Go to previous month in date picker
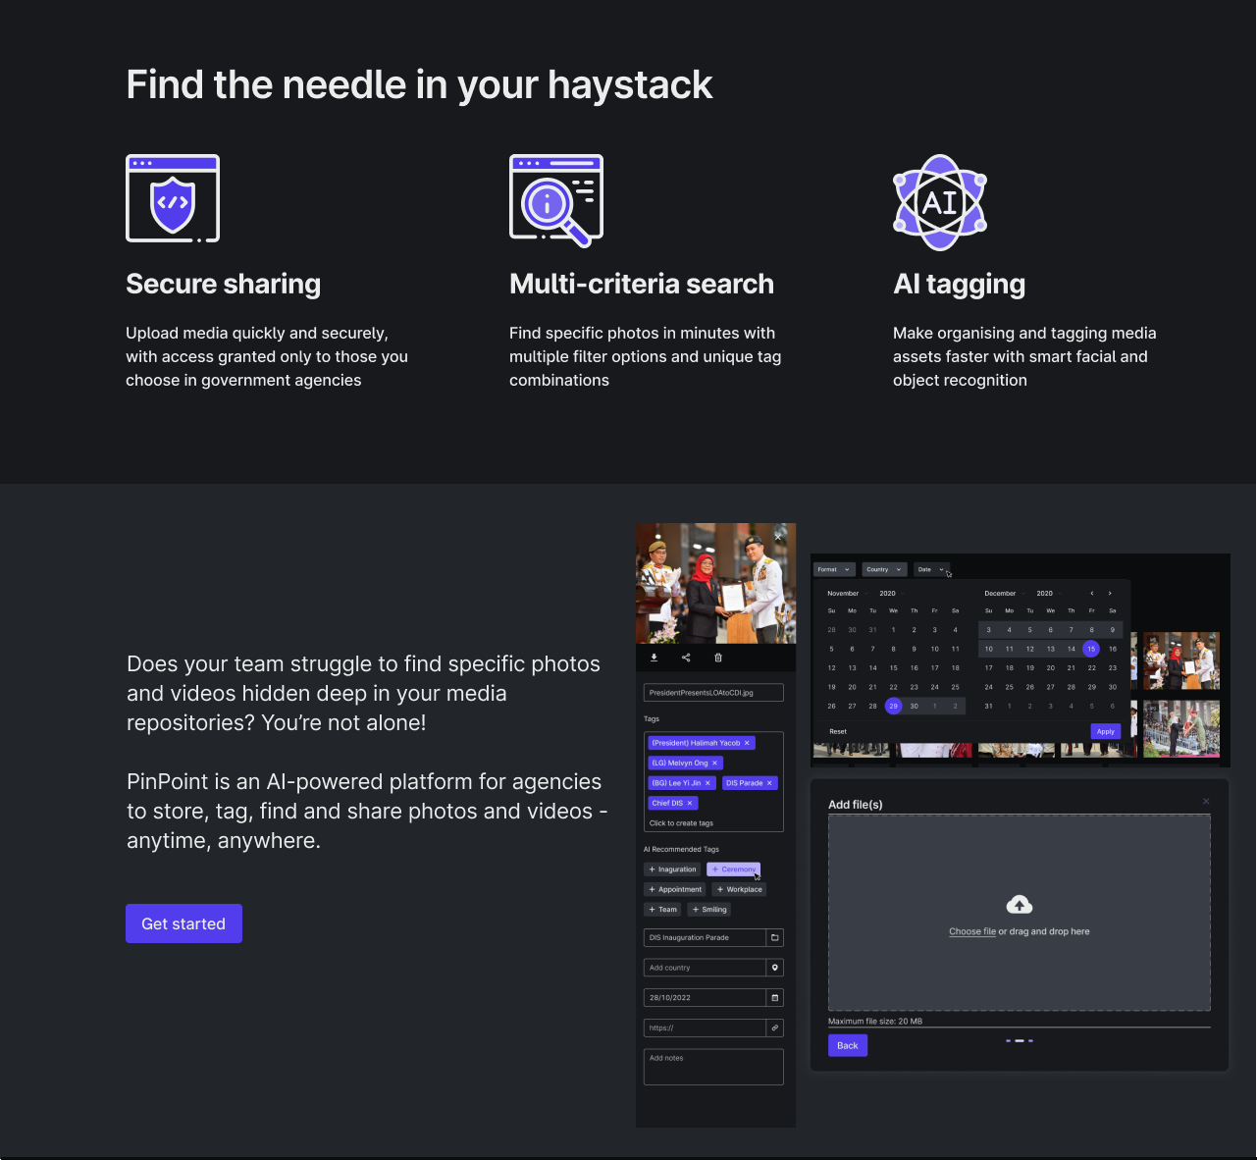1257x1160 pixels. 1092,593
